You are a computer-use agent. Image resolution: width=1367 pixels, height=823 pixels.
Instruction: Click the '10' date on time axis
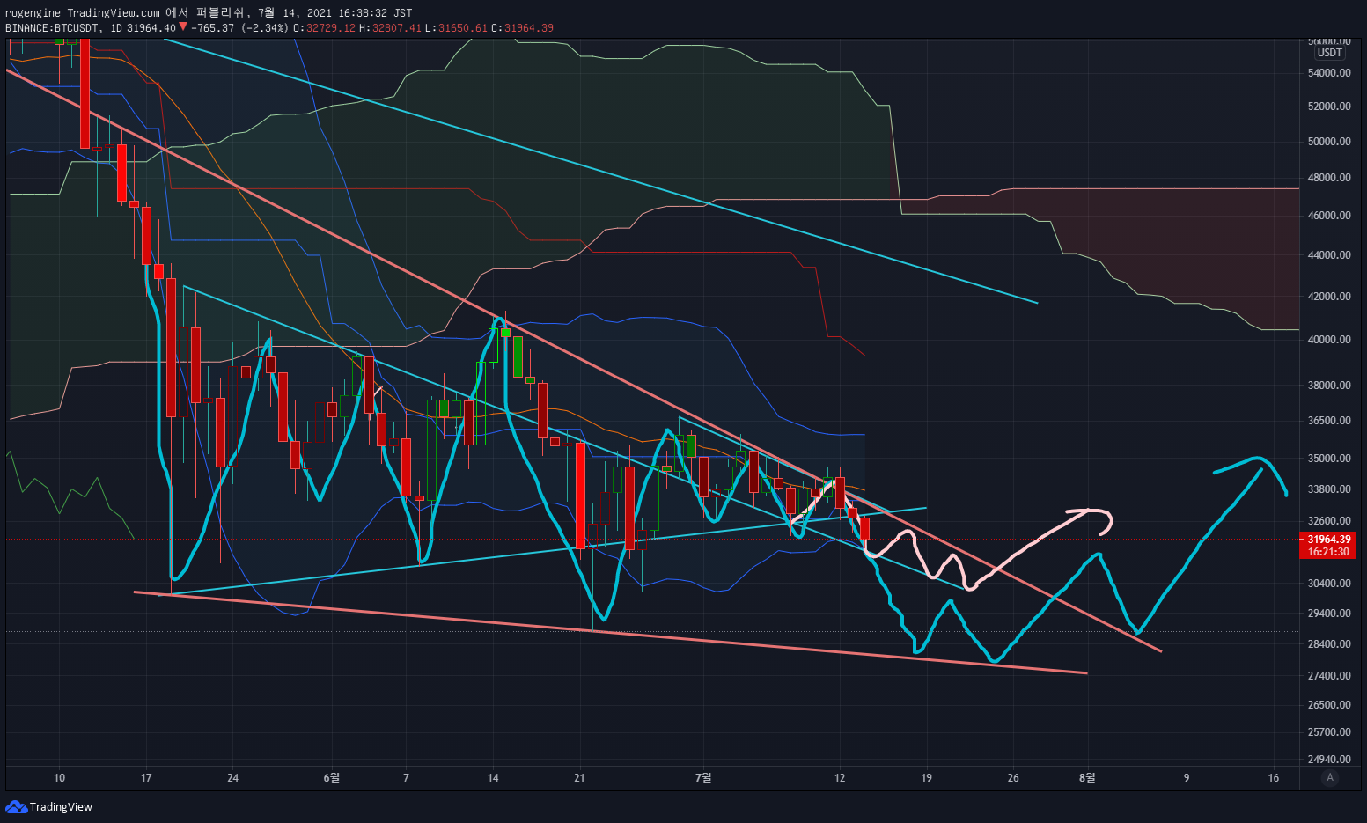click(x=59, y=778)
